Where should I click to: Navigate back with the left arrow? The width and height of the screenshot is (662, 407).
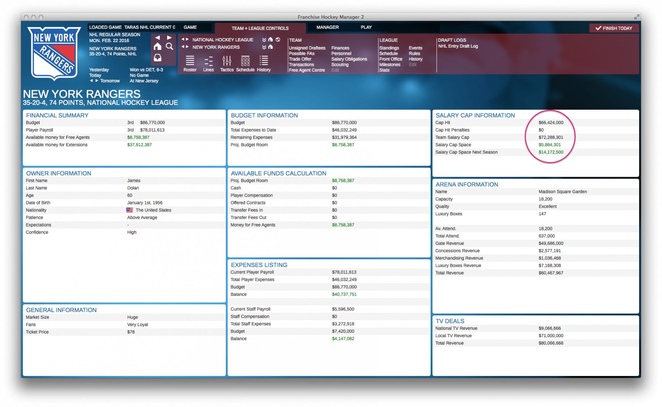click(x=158, y=38)
